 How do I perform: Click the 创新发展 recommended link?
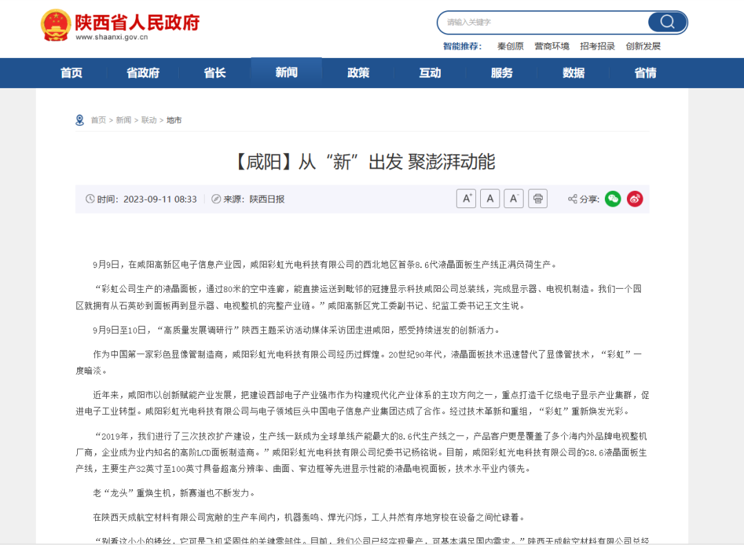click(x=643, y=46)
